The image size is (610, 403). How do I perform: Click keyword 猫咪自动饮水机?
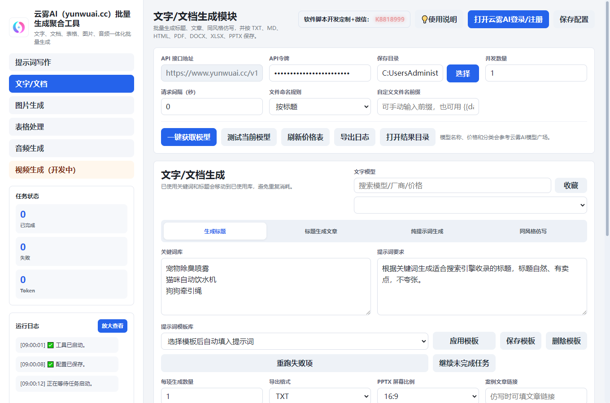[191, 279]
